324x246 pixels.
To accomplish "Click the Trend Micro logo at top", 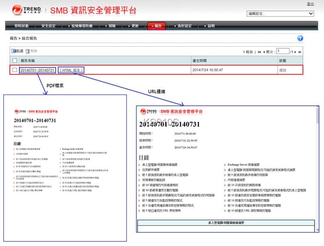I will (27, 10).
